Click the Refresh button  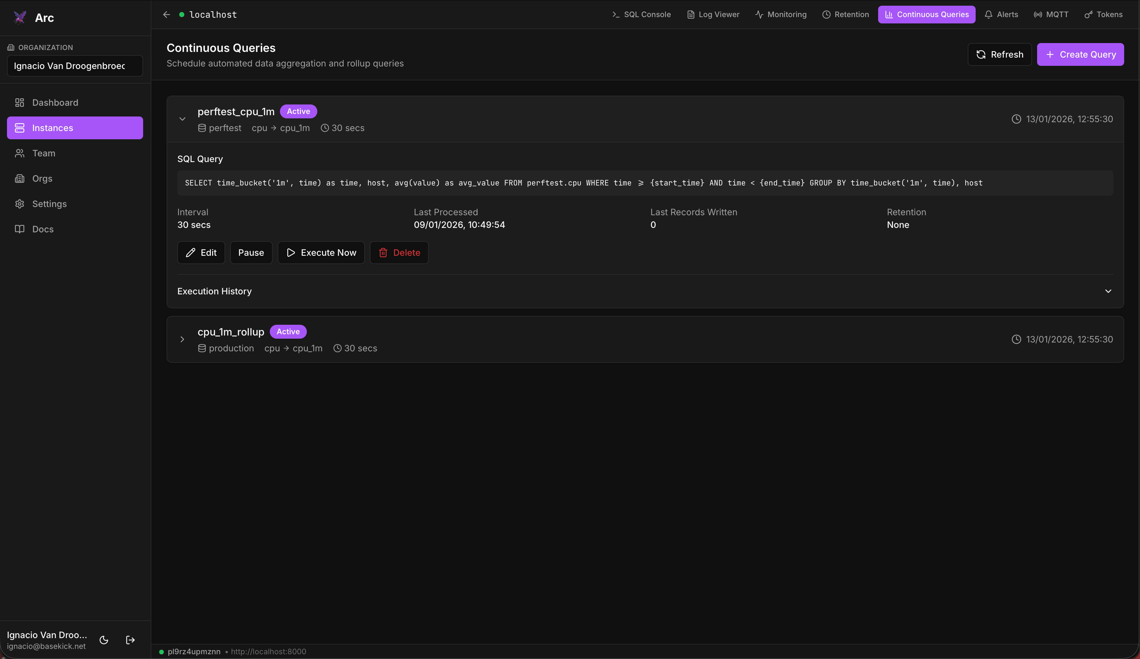point(1000,54)
